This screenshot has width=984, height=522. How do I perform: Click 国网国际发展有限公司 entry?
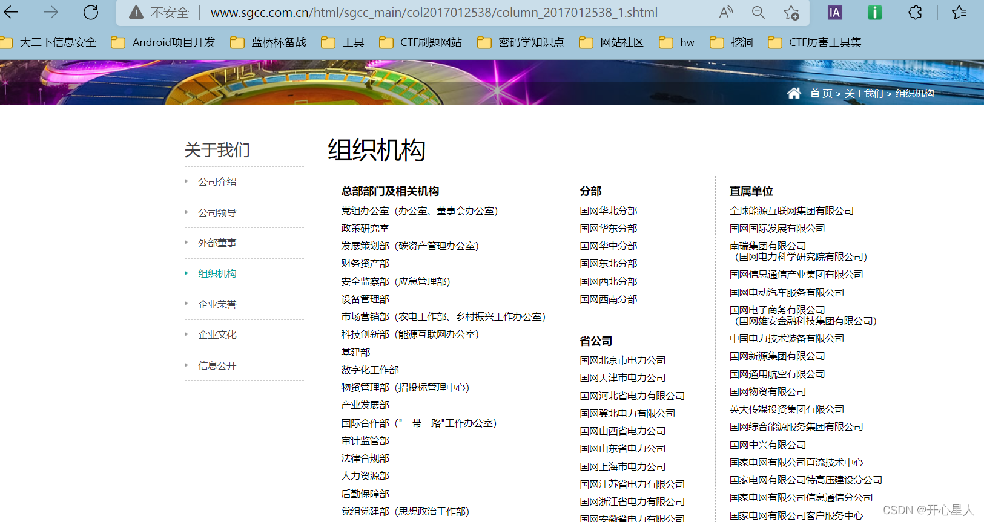pyautogui.click(x=777, y=228)
